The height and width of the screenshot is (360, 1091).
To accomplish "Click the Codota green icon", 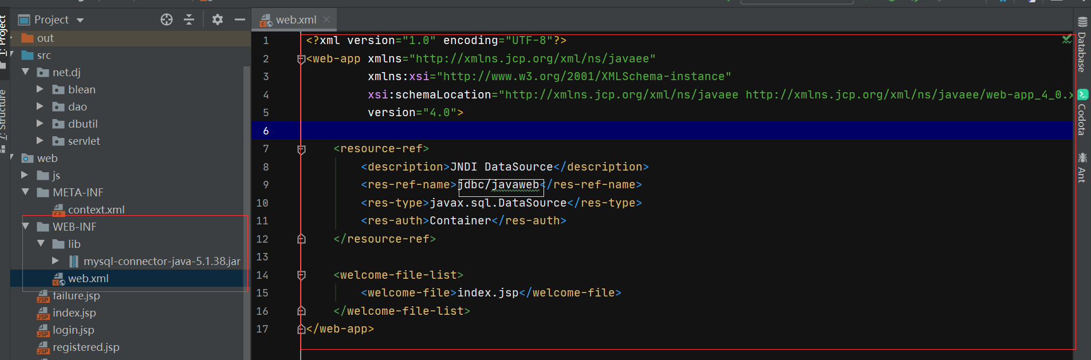I will coord(1082,94).
